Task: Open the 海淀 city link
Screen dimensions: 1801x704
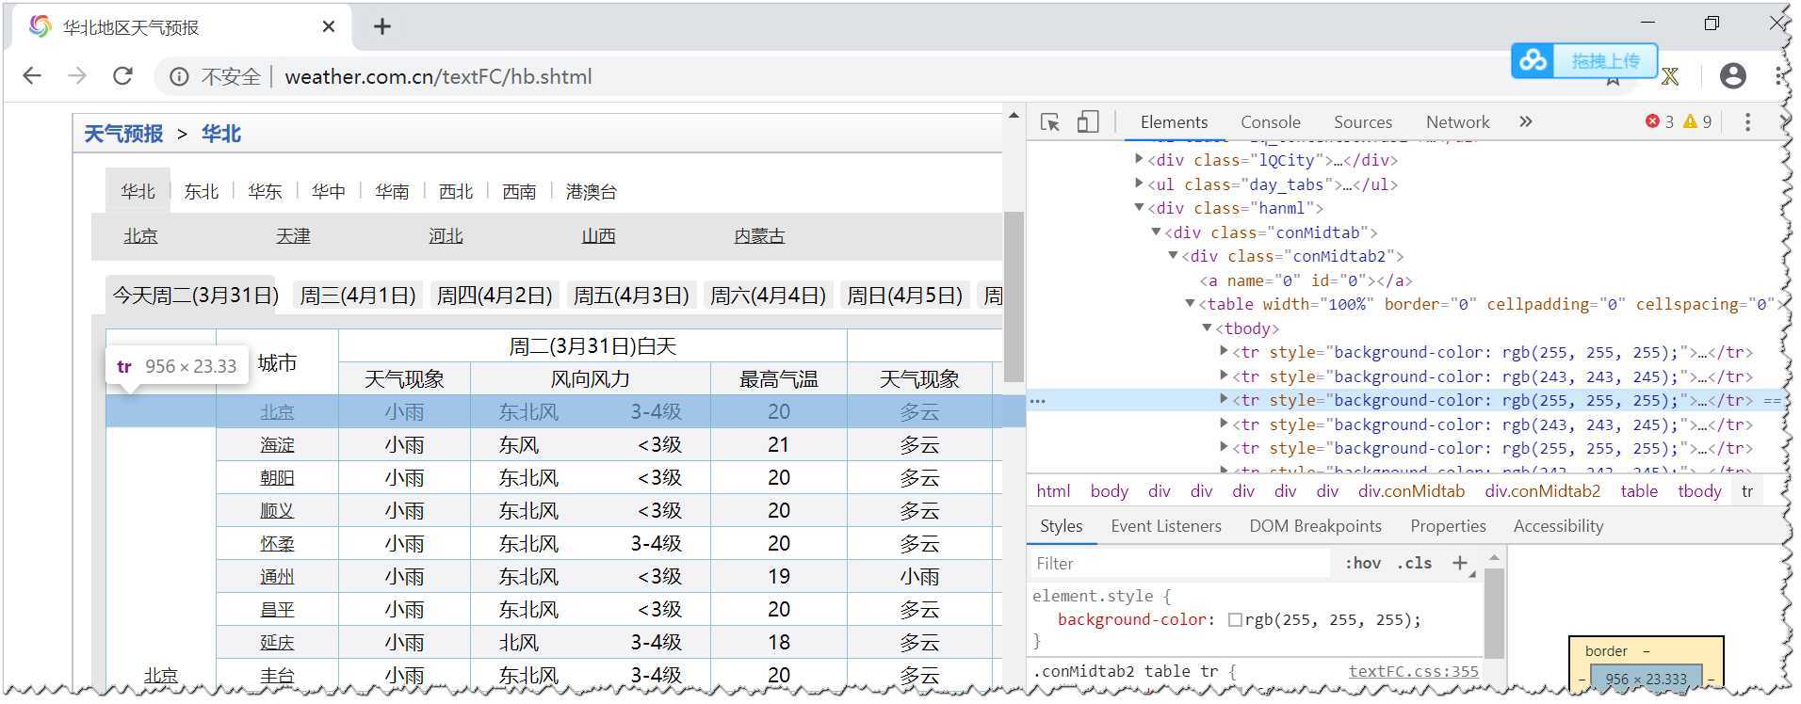Action: (277, 445)
